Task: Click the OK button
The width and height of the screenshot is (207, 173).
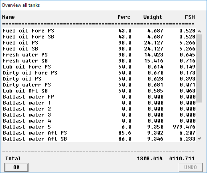Action: pyautogui.click(x=16, y=167)
